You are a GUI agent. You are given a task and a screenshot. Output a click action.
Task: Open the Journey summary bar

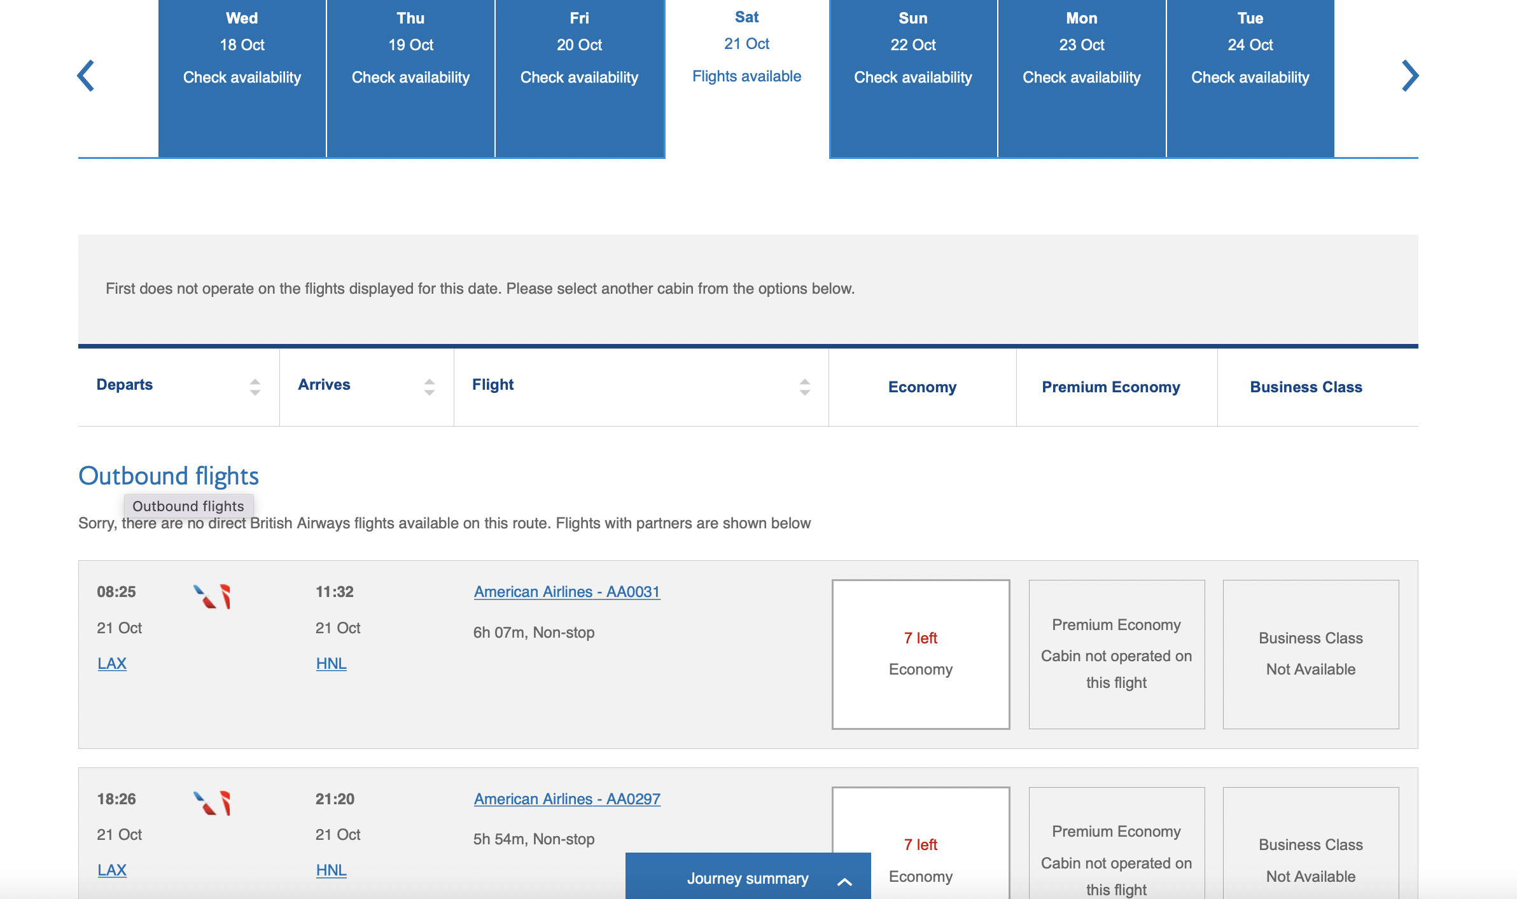tap(748, 876)
